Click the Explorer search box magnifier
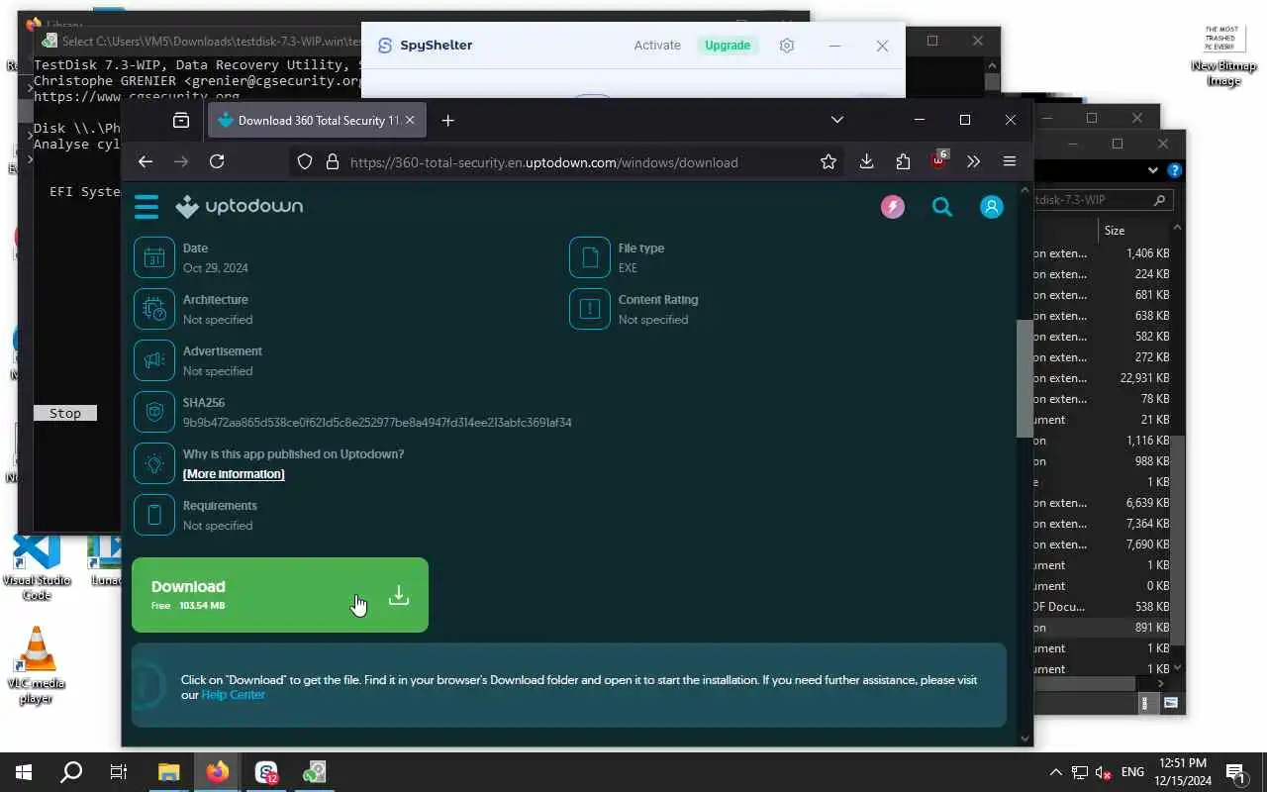 click(1159, 200)
